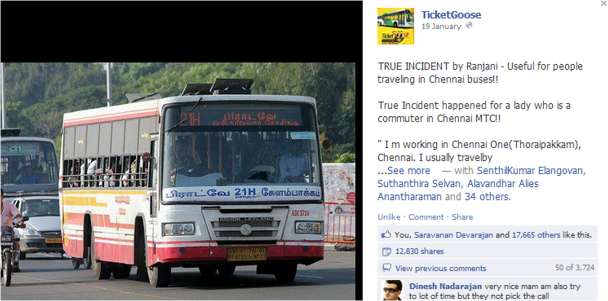Open SenthilKumar Elangovan's profile
The height and width of the screenshot is (301, 608).
530,171
